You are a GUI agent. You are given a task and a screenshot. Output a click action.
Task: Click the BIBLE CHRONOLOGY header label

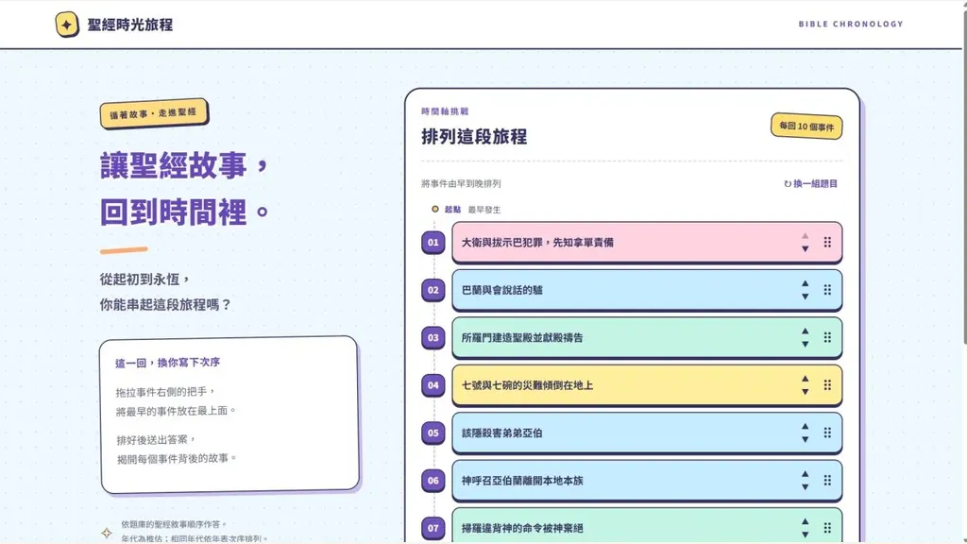tap(851, 24)
